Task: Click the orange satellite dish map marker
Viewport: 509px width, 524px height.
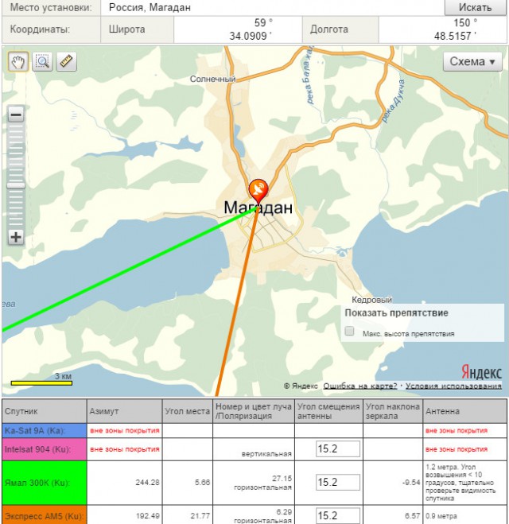Action: tap(258, 191)
